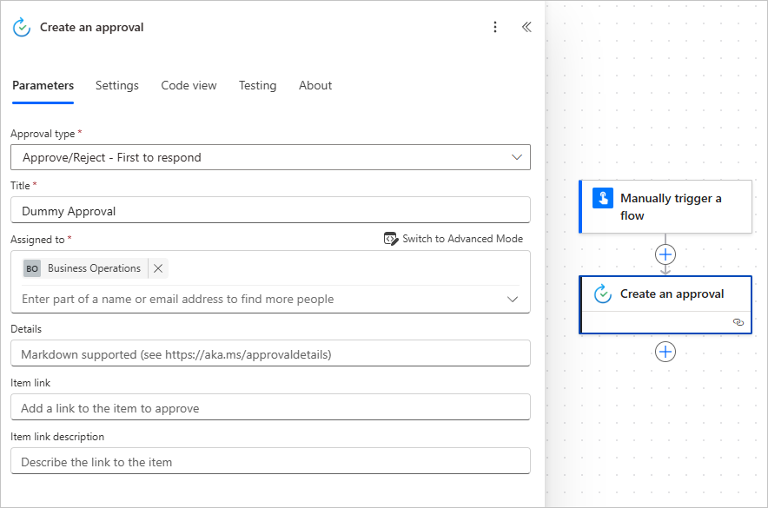The width and height of the screenshot is (768, 508).
Task: Click the Item link input field
Action: click(270, 407)
